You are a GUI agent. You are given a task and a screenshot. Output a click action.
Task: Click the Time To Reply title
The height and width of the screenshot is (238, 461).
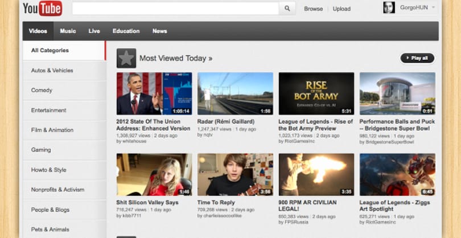216,202
